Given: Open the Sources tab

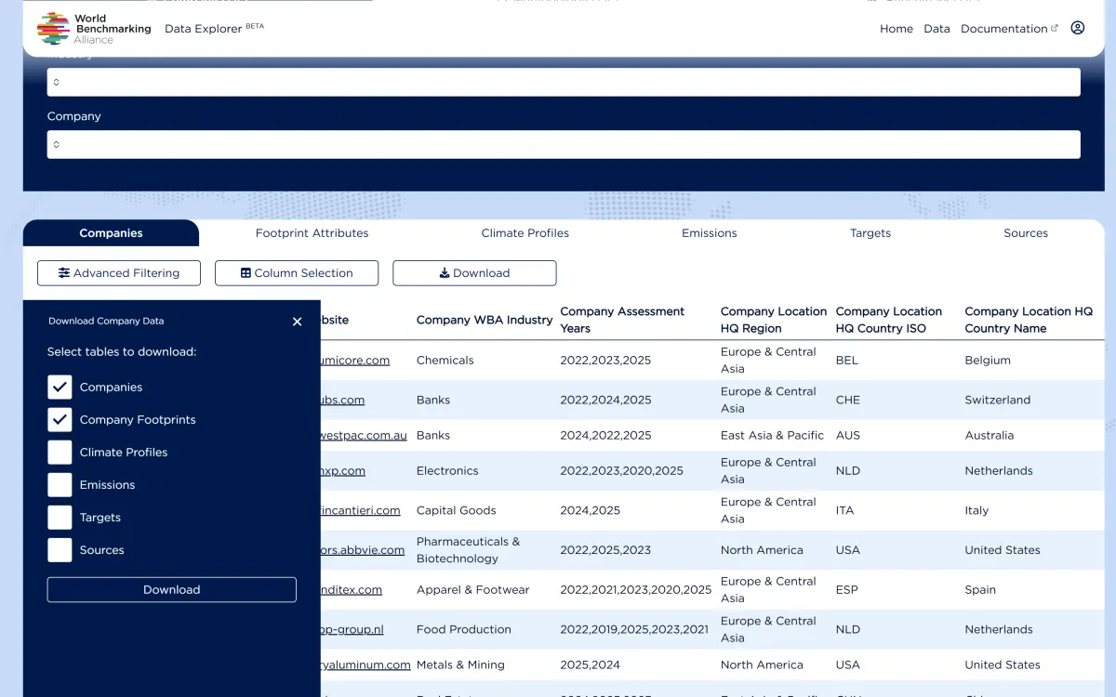Looking at the screenshot, I should (1026, 233).
